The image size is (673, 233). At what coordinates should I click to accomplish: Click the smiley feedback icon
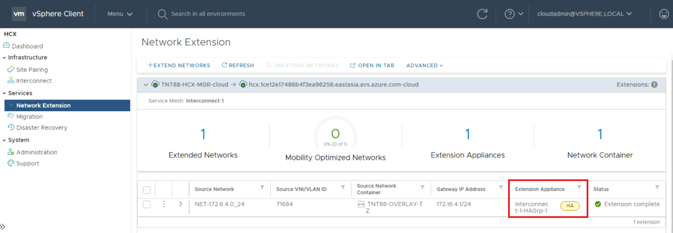tap(662, 14)
